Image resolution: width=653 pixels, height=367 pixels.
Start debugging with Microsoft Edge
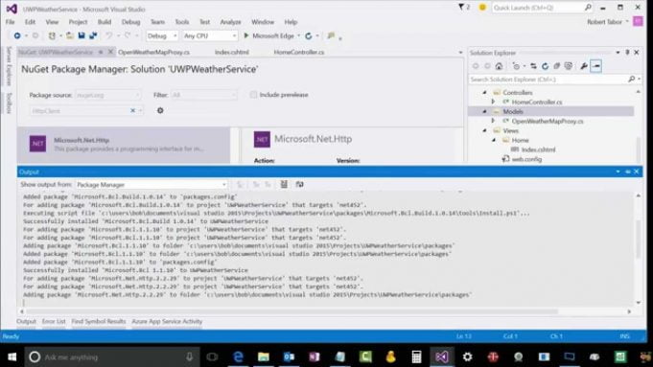point(268,35)
